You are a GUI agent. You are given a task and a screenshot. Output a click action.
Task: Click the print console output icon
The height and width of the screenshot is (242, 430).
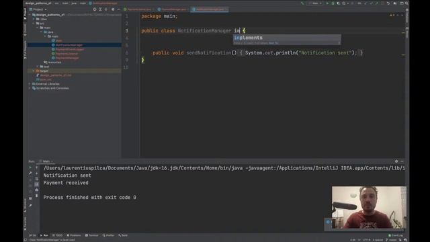(36, 190)
